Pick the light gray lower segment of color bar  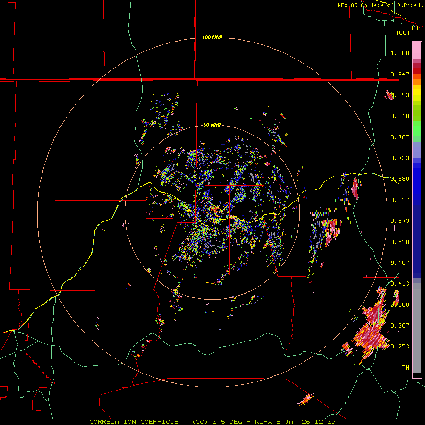coord(417,328)
